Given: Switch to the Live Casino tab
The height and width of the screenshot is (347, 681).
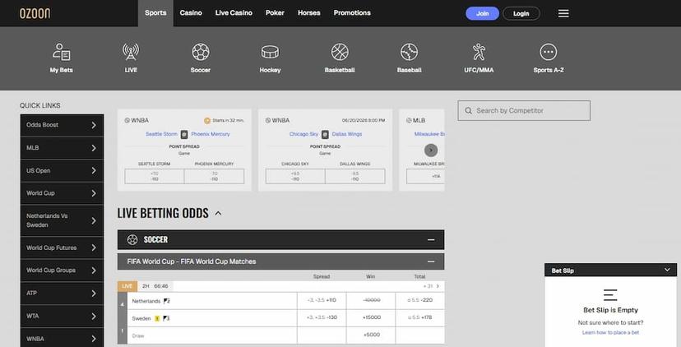Looking at the screenshot, I should pyautogui.click(x=234, y=13).
